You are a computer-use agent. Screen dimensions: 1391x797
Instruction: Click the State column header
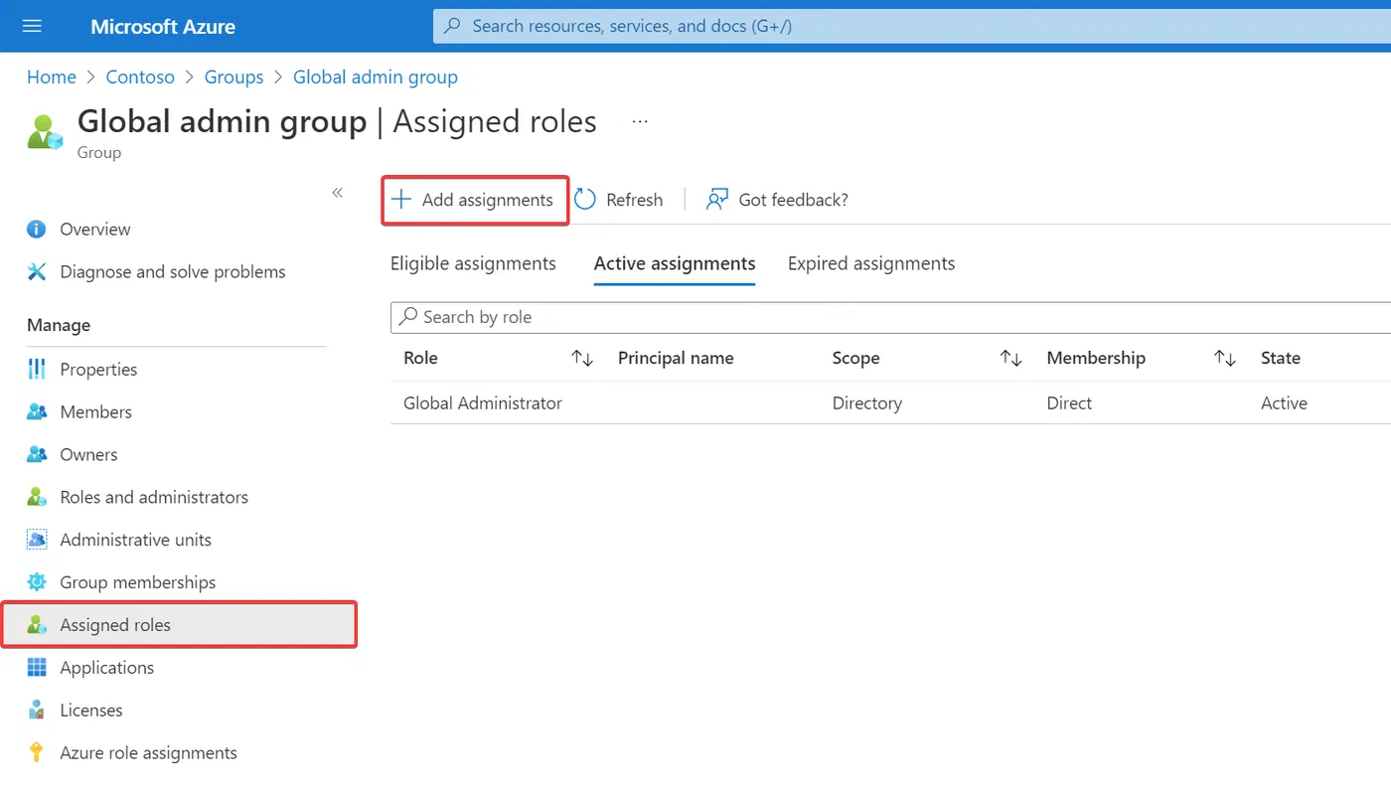click(x=1281, y=359)
